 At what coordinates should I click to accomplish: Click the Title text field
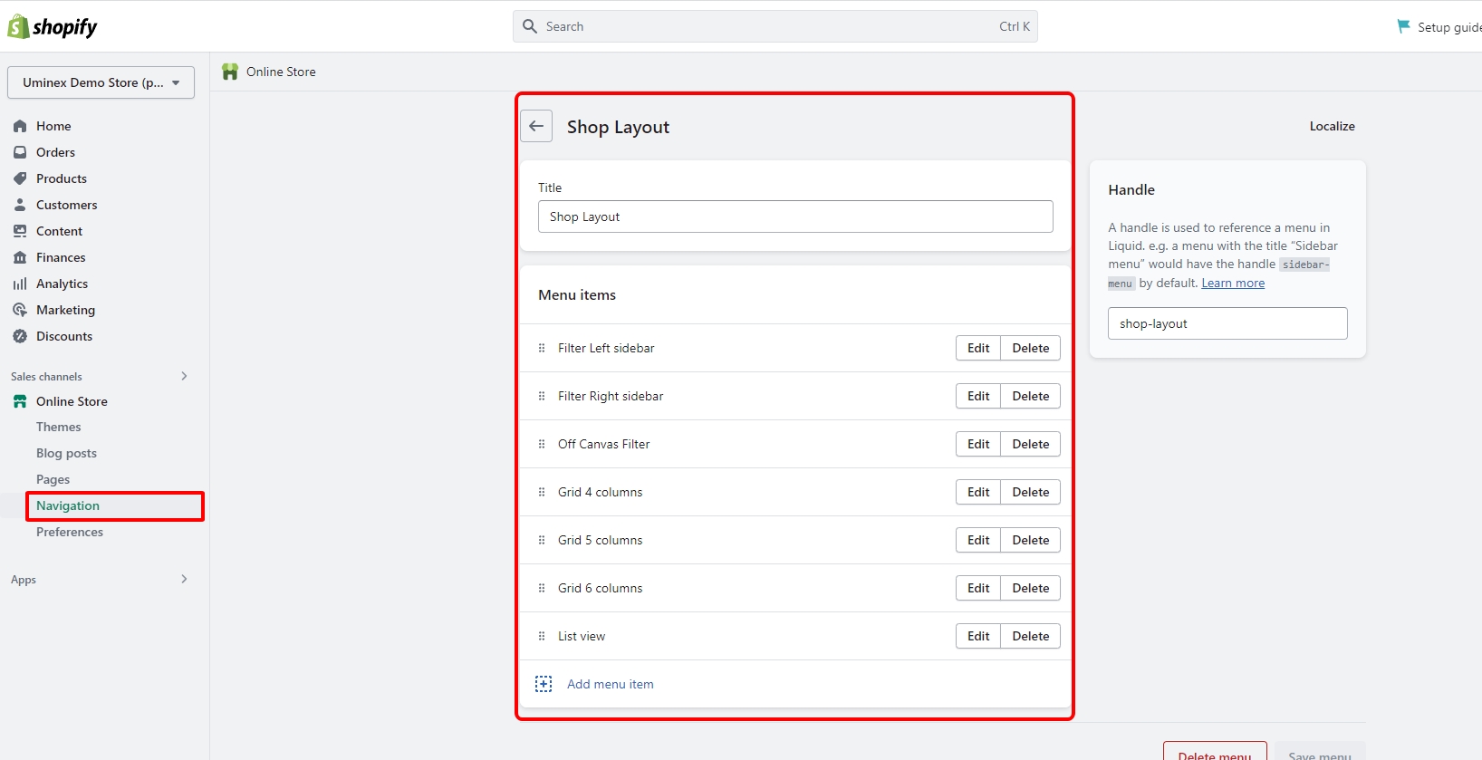(794, 216)
